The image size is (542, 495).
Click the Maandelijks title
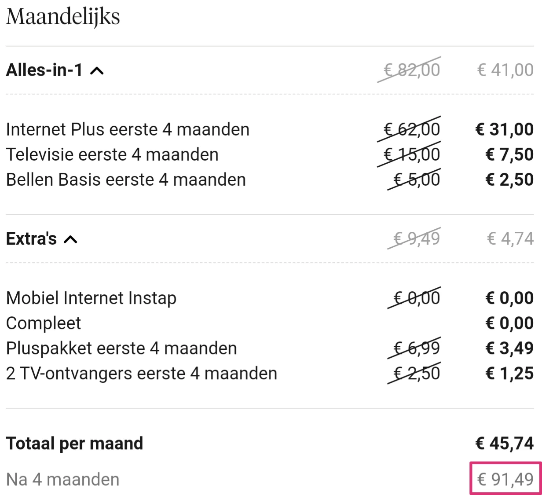click(x=63, y=17)
